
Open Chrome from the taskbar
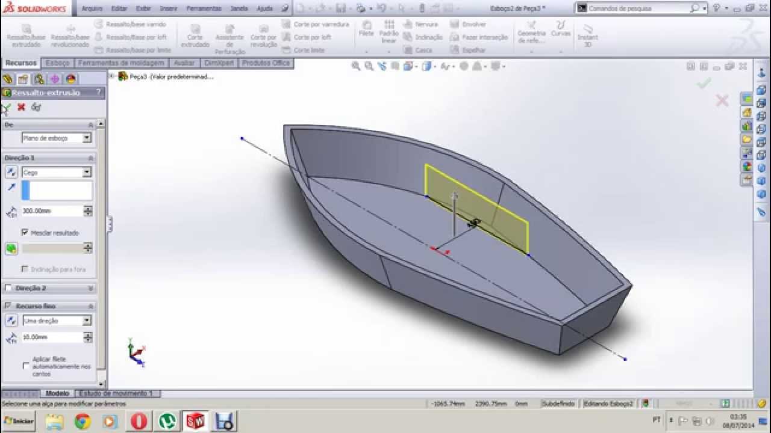83,422
